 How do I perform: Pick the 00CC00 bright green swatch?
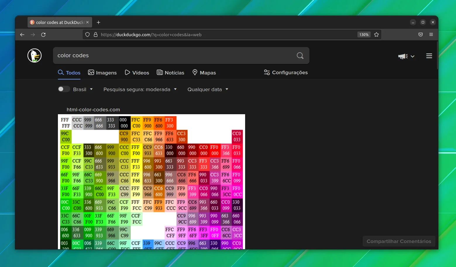click(65, 205)
